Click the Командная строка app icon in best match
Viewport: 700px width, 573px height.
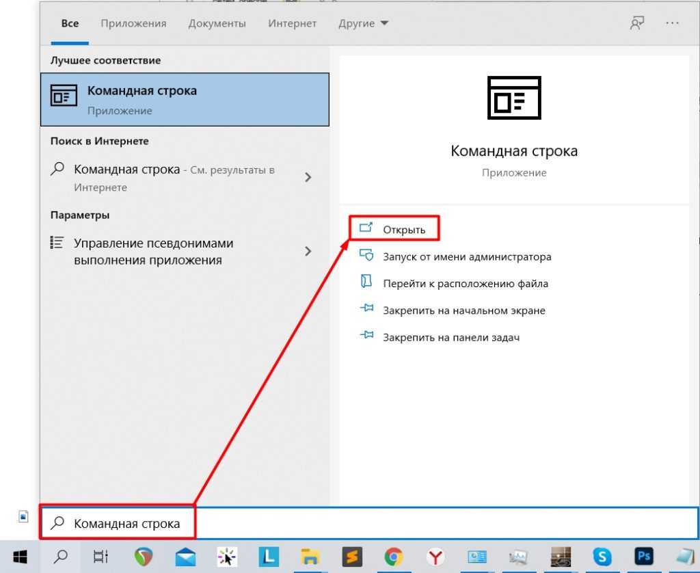point(64,95)
